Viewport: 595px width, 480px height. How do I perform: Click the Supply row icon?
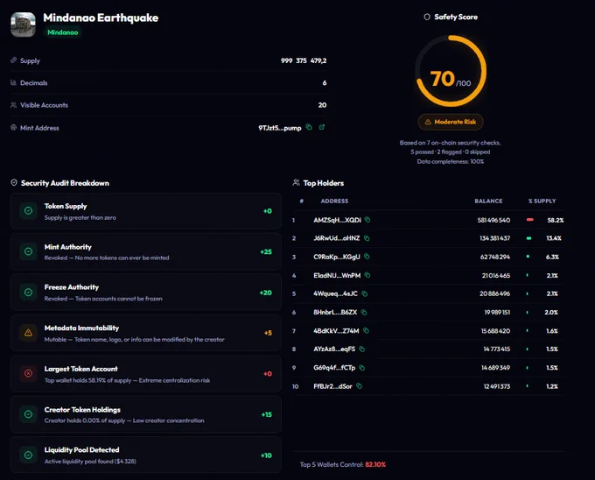(14, 60)
